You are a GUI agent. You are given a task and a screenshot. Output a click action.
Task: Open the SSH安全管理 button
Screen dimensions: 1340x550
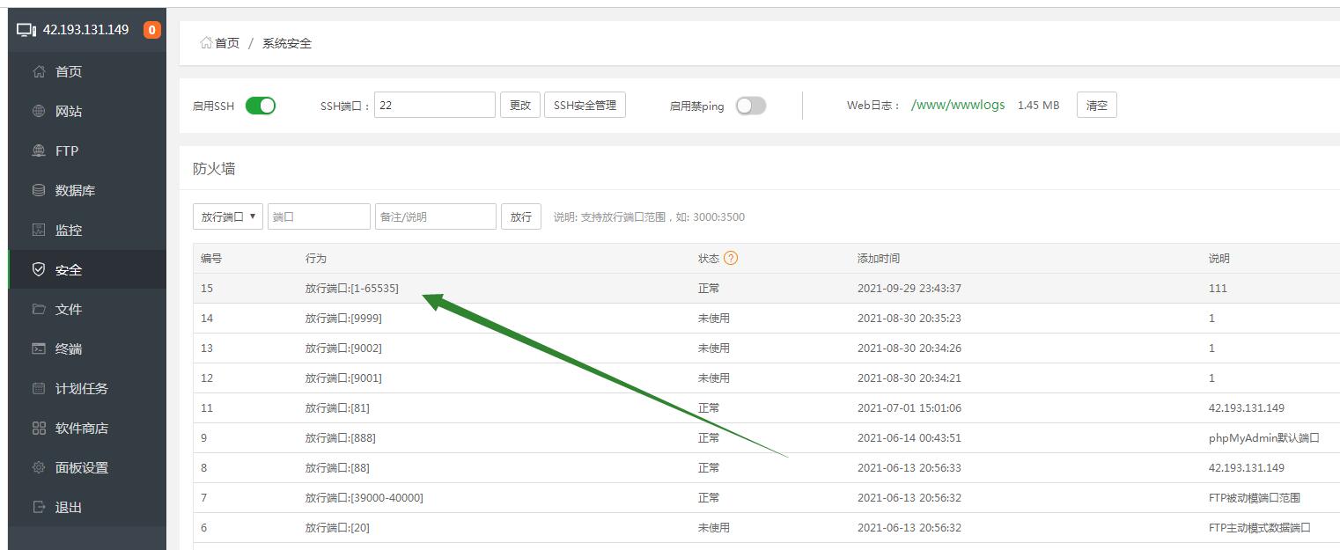[x=585, y=106]
